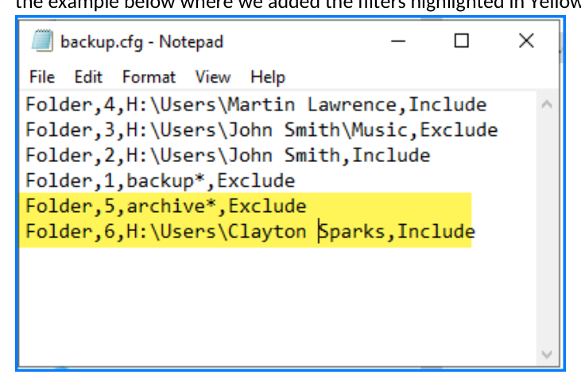The image size is (581, 386).
Task: Click the Clayton Sparks Include line
Action: [250, 232]
